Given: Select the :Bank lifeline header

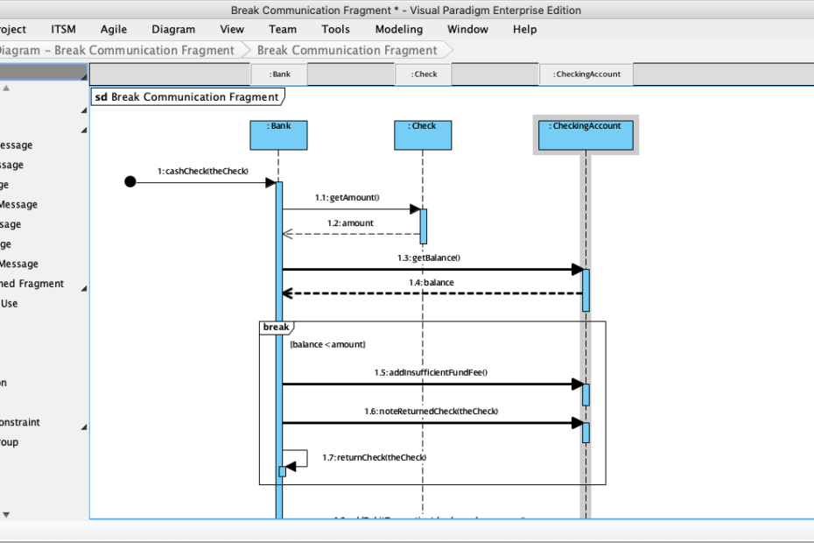Looking at the screenshot, I should [x=278, y=135].
